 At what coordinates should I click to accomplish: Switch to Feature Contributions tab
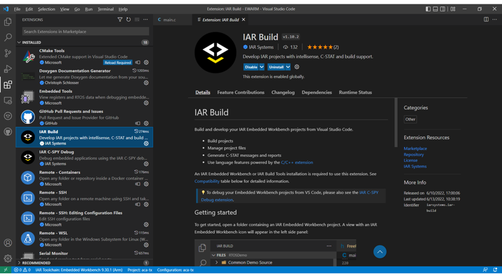[x=241, y=92]
